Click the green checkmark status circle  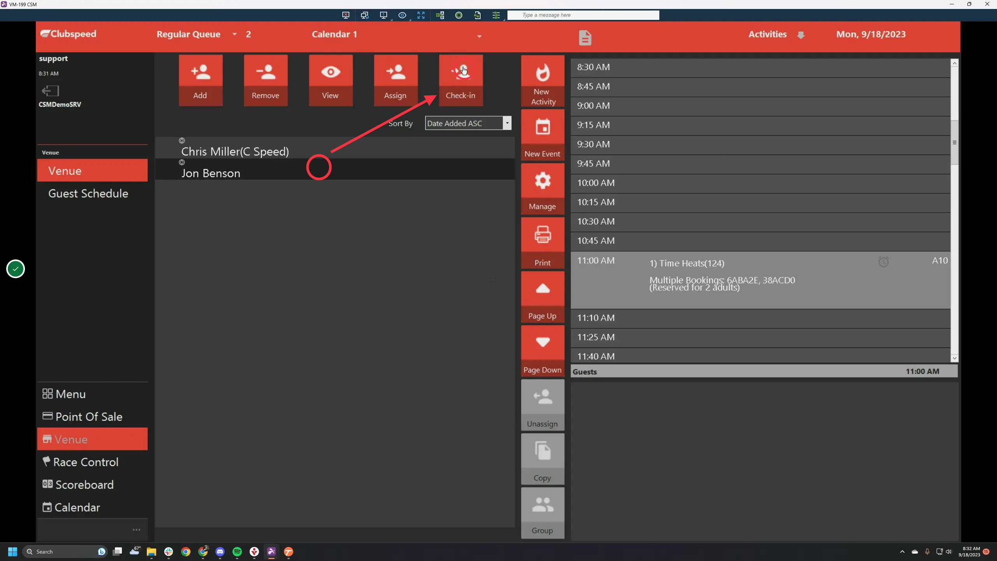click(16, 269)
